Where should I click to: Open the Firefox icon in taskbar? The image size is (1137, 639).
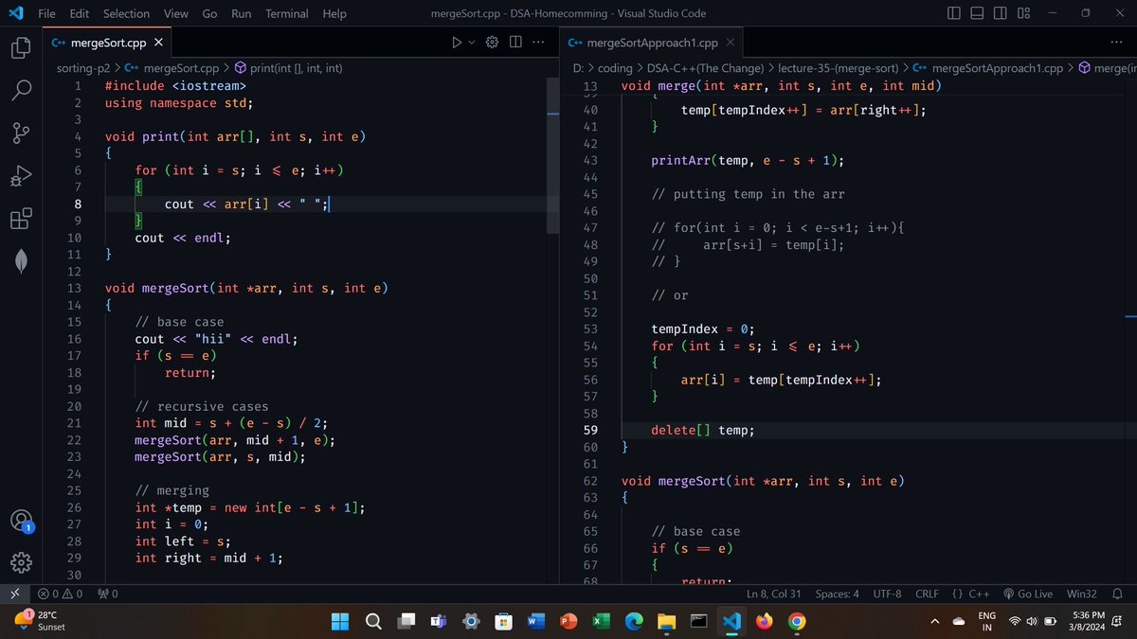point(764,621)
